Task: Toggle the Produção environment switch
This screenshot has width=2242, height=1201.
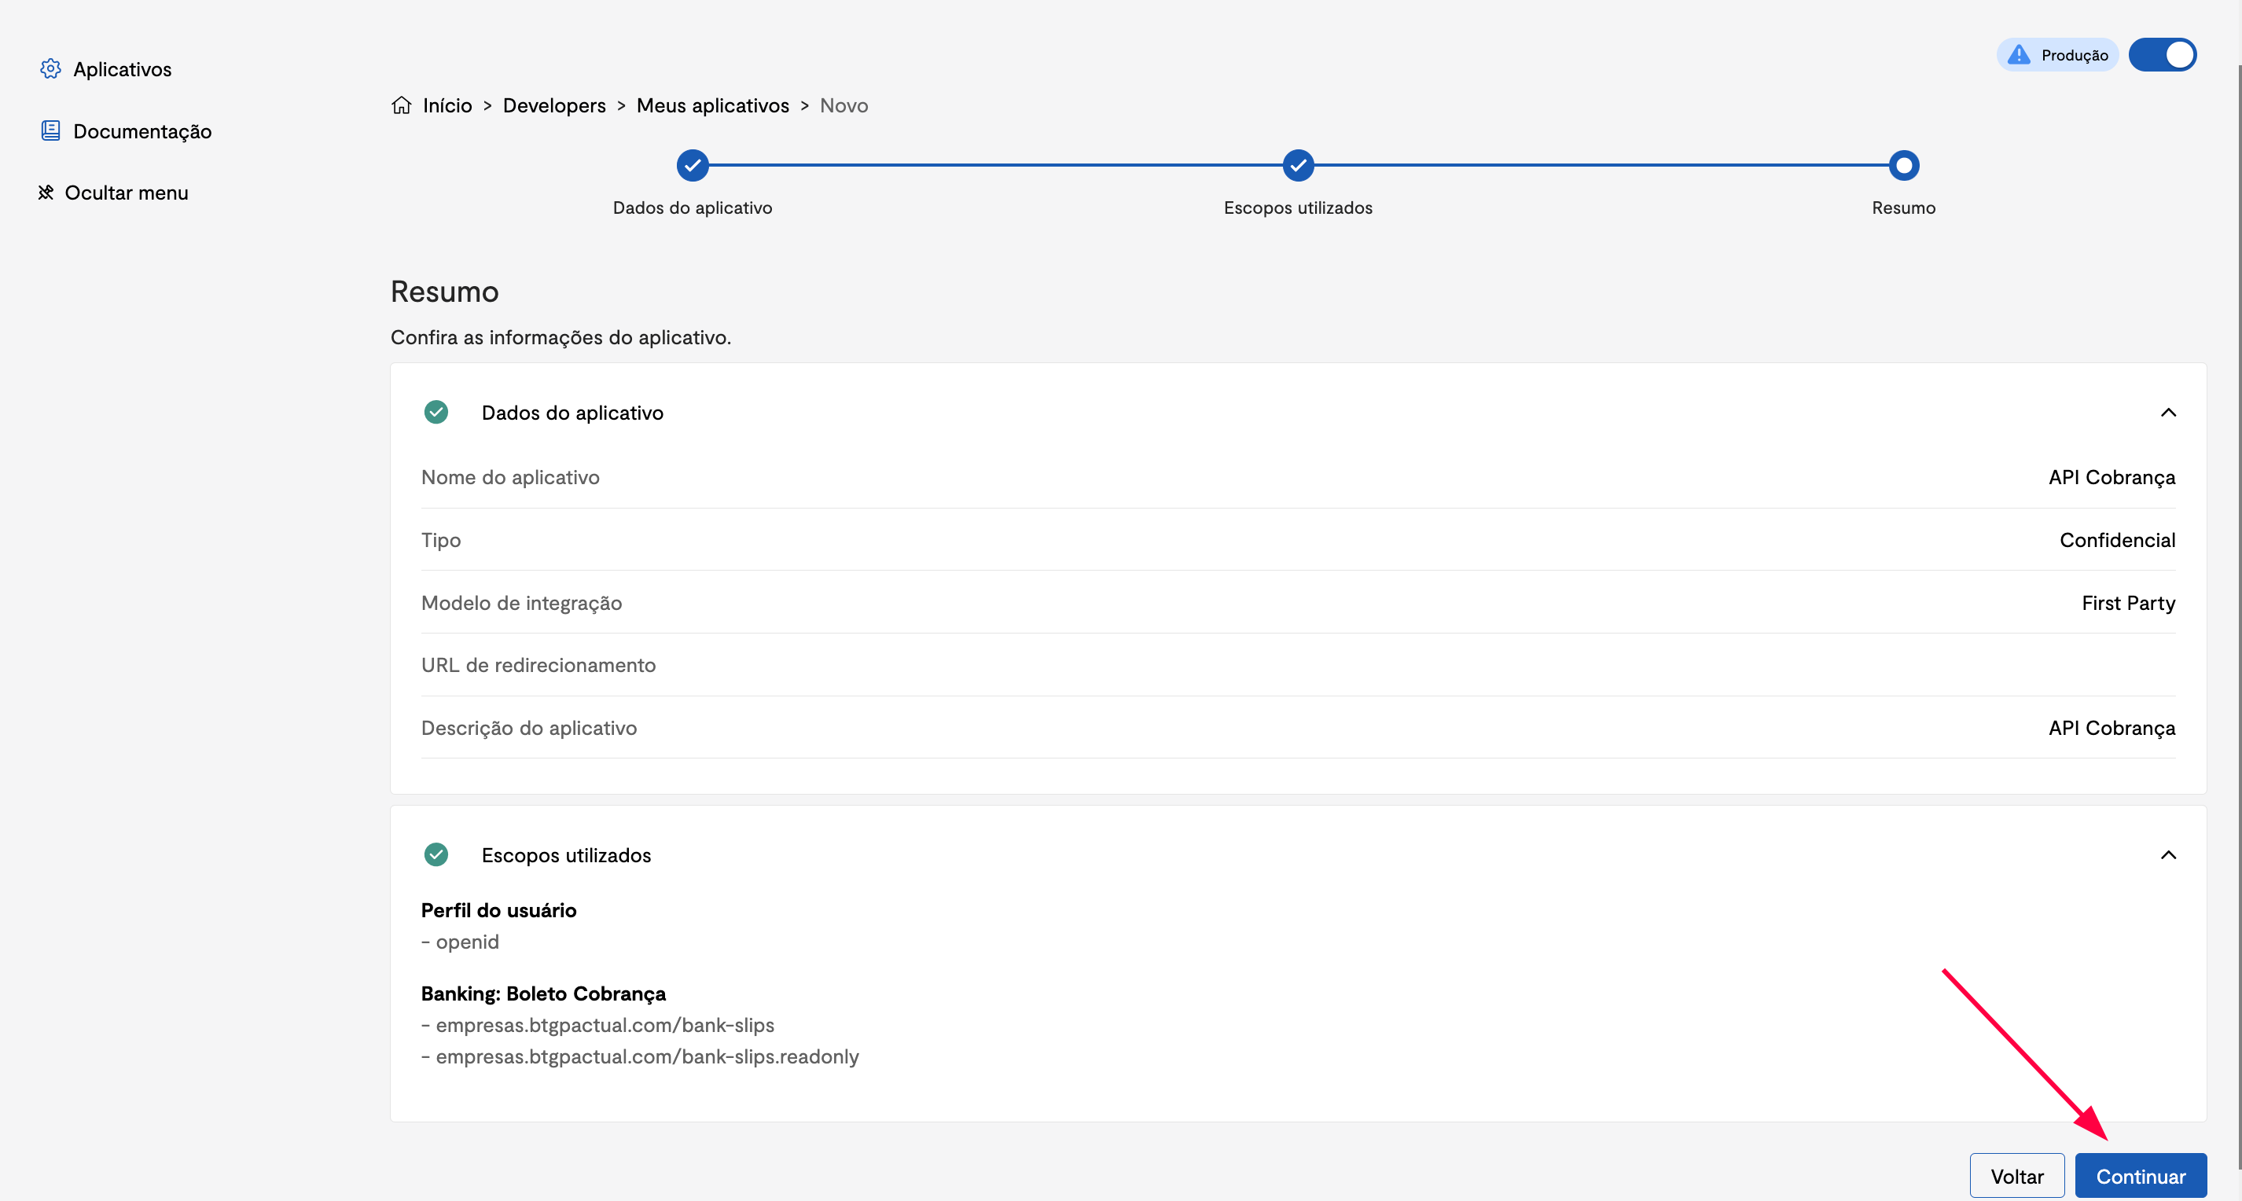Action: click(2163, 55)
